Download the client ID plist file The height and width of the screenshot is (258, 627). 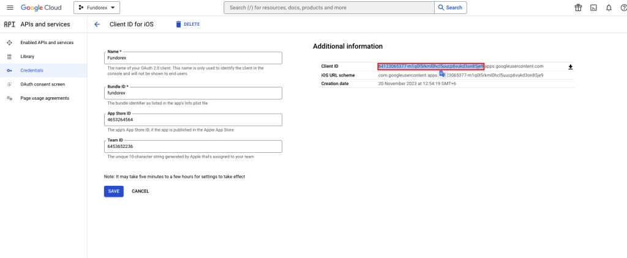(x=571, y=67)
